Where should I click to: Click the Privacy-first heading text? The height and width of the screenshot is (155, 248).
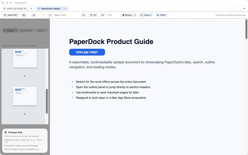click(15, 132)
